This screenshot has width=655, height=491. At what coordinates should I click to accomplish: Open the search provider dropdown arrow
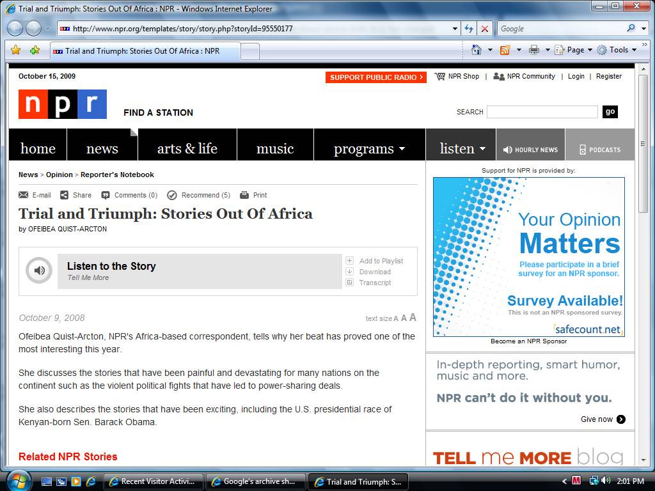pyautogui.click(x=644, y=29)
